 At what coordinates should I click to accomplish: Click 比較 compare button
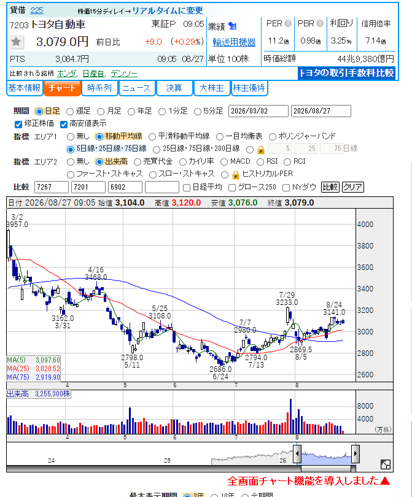[x=330, y=187]
